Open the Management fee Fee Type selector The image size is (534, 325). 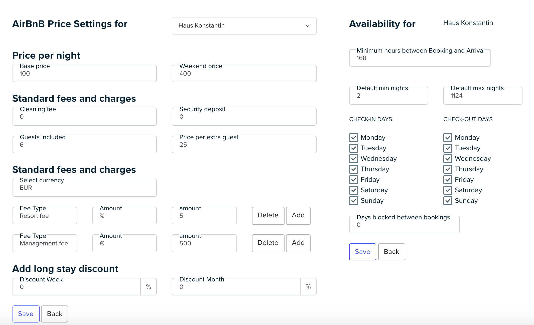(x=45, y=243)
